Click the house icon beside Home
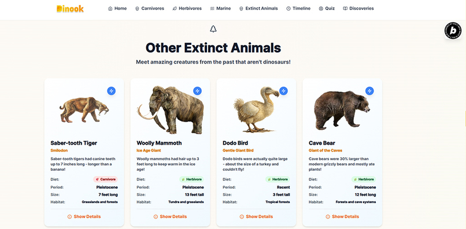Image resolution: width=466 pixels, height=229 pixels. (110, 9)
